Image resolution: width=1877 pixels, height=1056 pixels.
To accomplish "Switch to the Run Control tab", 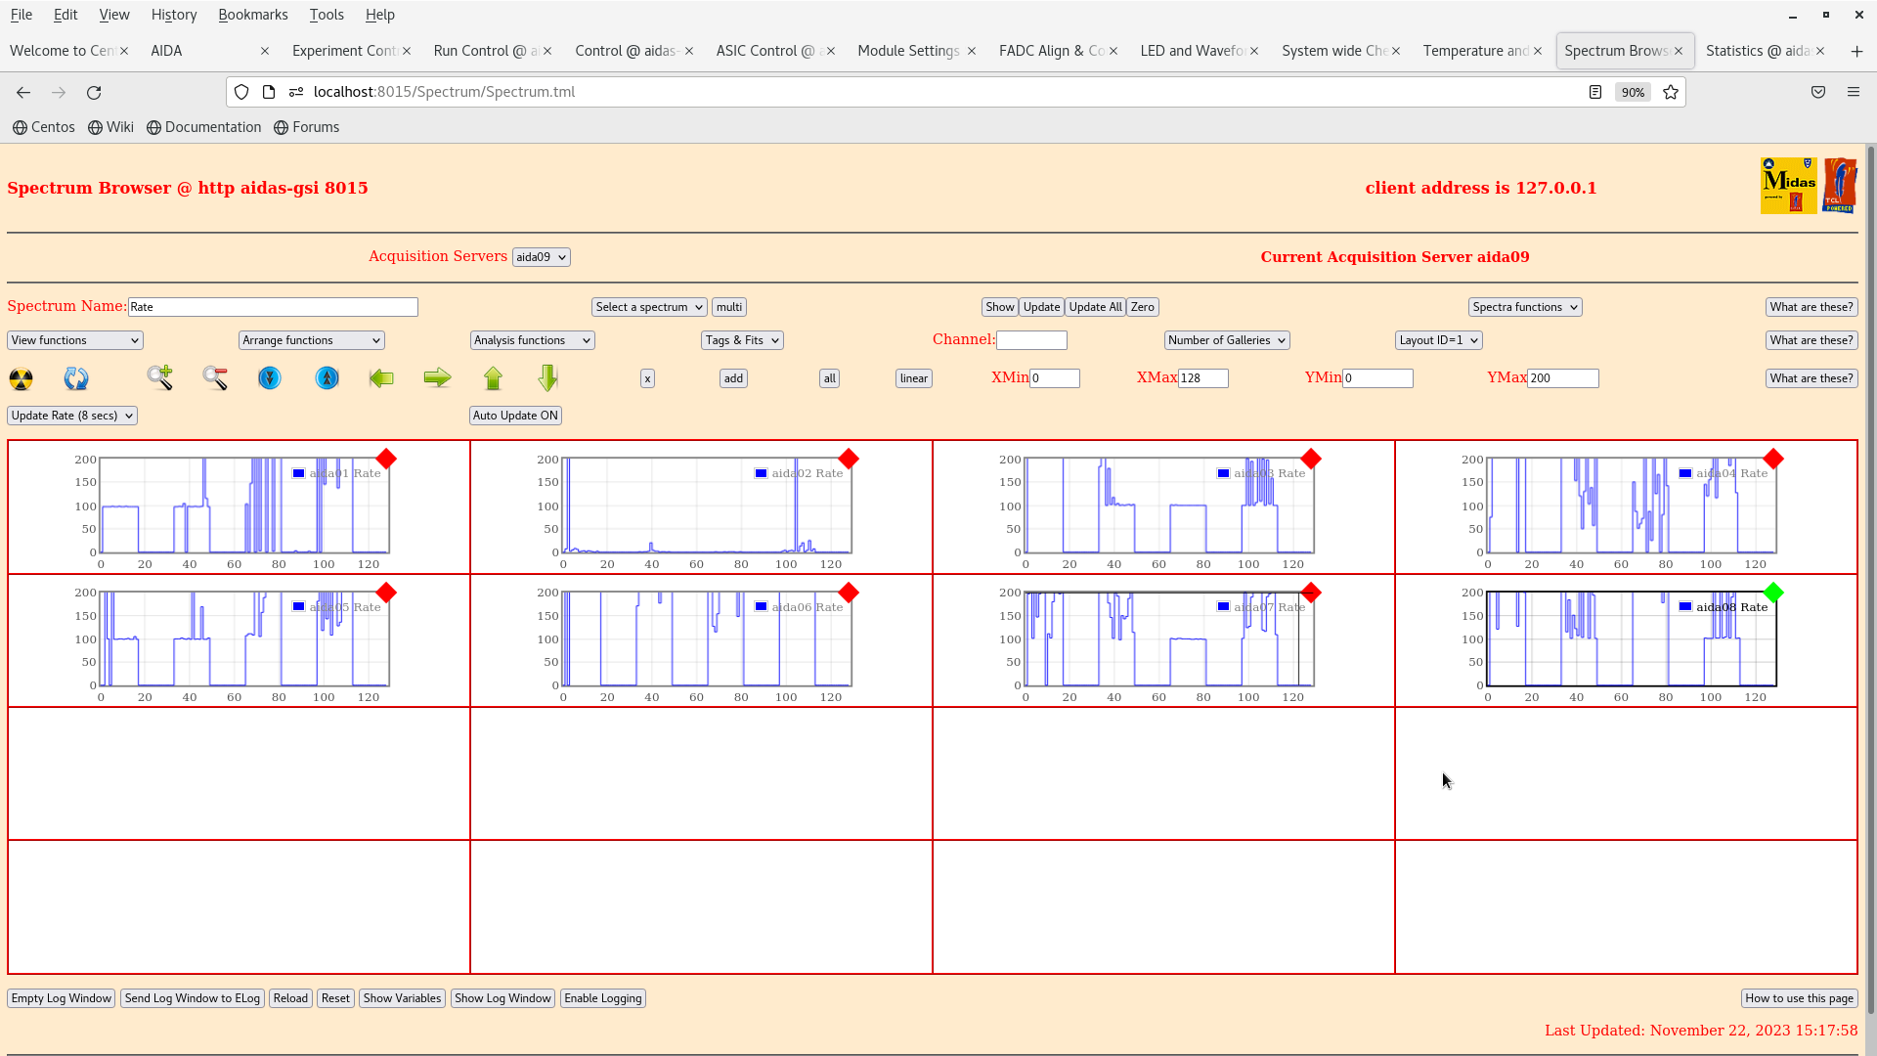I will click(484, 51).
